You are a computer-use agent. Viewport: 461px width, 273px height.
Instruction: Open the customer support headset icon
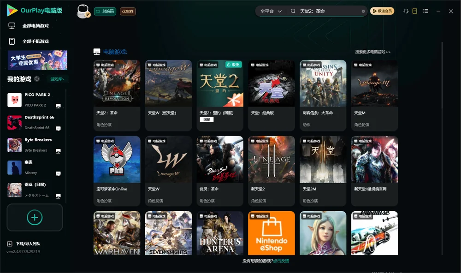(406, 11)
